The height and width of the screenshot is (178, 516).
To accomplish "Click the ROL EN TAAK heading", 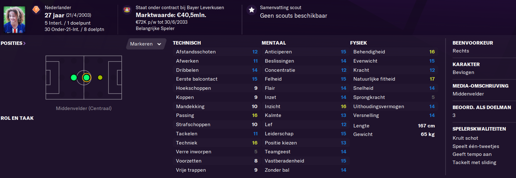I will point(17,118).
